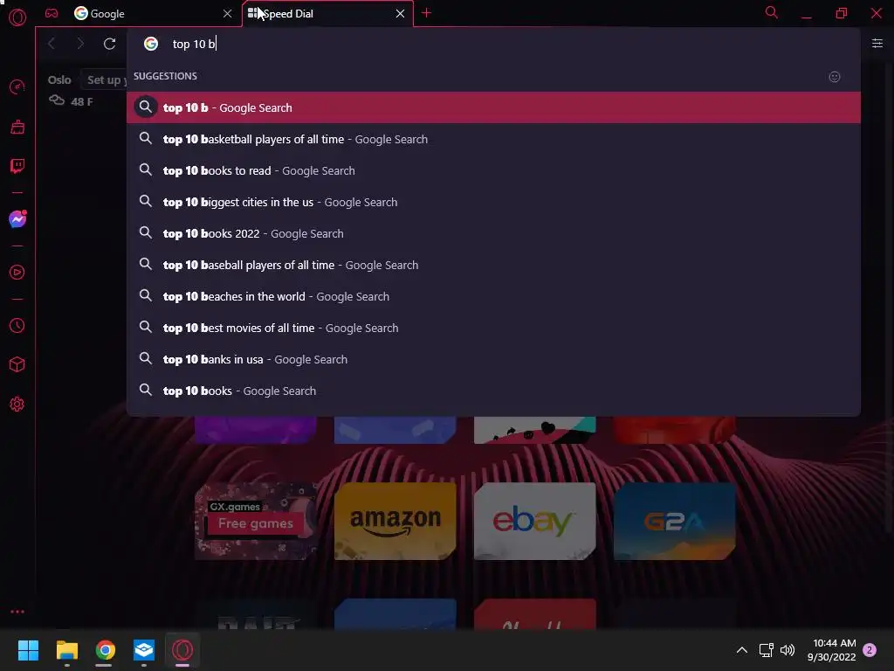
Task: Reload the current page
Action: click(109, 44)
